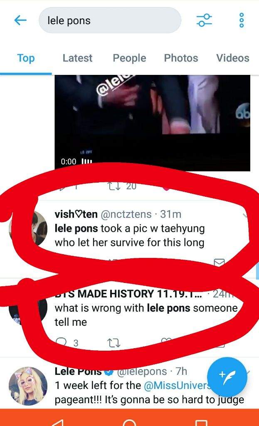Tap the Android back navigation button
This screenshot has width=259, height=426.
click(57, 423)
